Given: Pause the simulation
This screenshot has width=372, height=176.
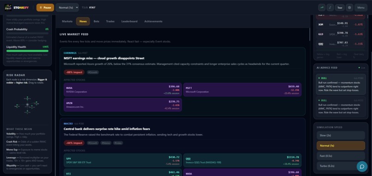Looking at the screenshot, I should coord(45,7).
